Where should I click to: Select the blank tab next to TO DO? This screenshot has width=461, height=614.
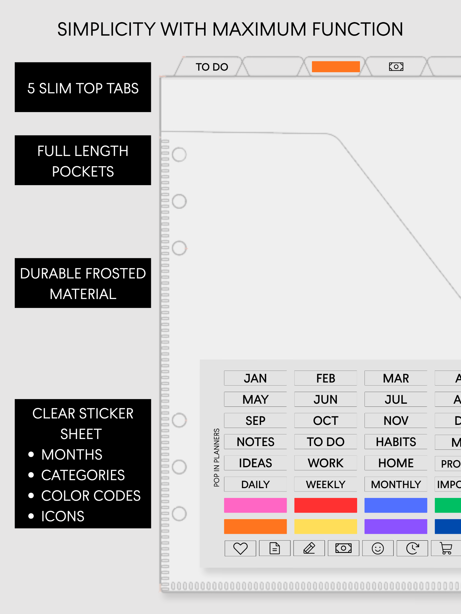click(273, 67)
